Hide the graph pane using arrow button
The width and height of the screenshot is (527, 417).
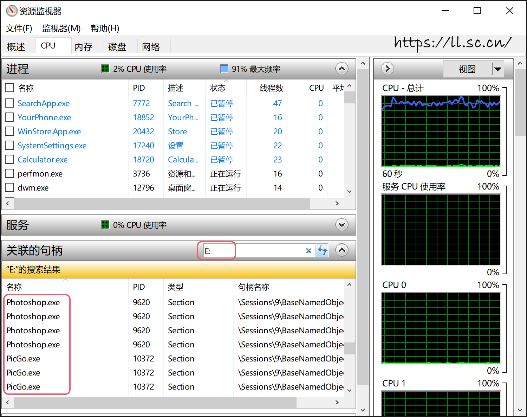(388, 69)
